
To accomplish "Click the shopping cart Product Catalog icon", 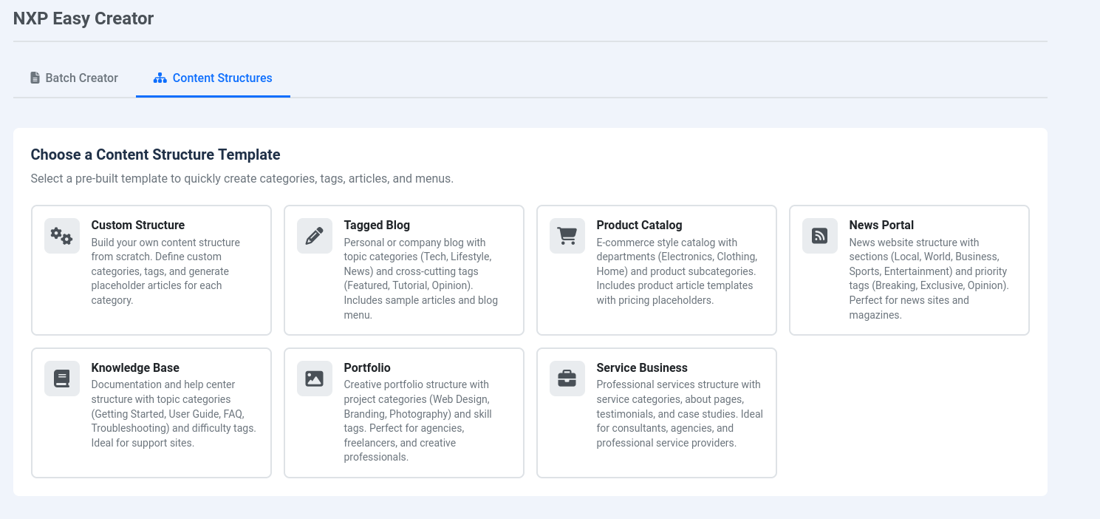I will coord(567,236).
